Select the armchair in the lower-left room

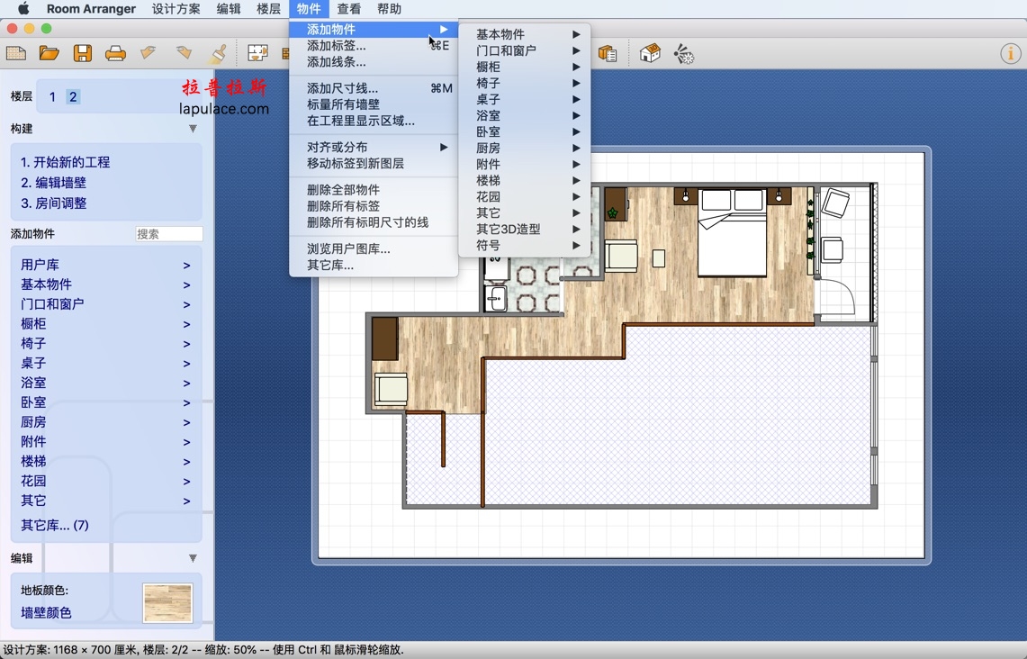[x=391, y=389]
